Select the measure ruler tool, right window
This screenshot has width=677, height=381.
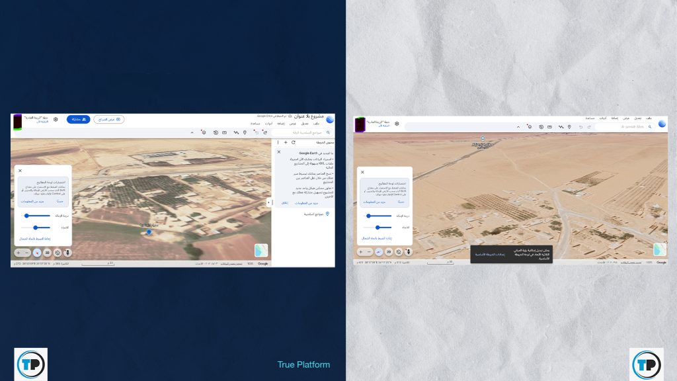coord(549,127)
